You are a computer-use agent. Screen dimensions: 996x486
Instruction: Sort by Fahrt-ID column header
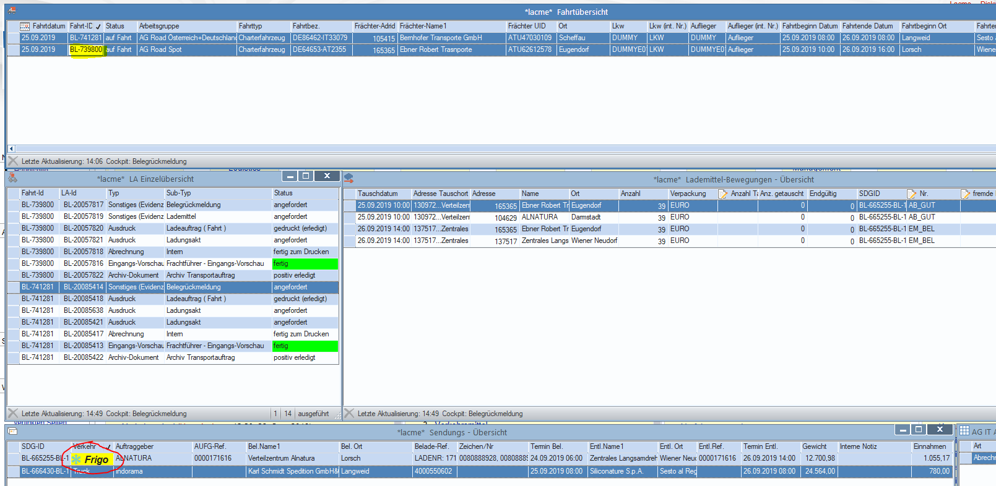tap(85, 27)
